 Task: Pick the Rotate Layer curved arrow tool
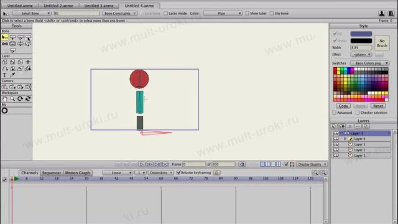[x=5, y=68]
